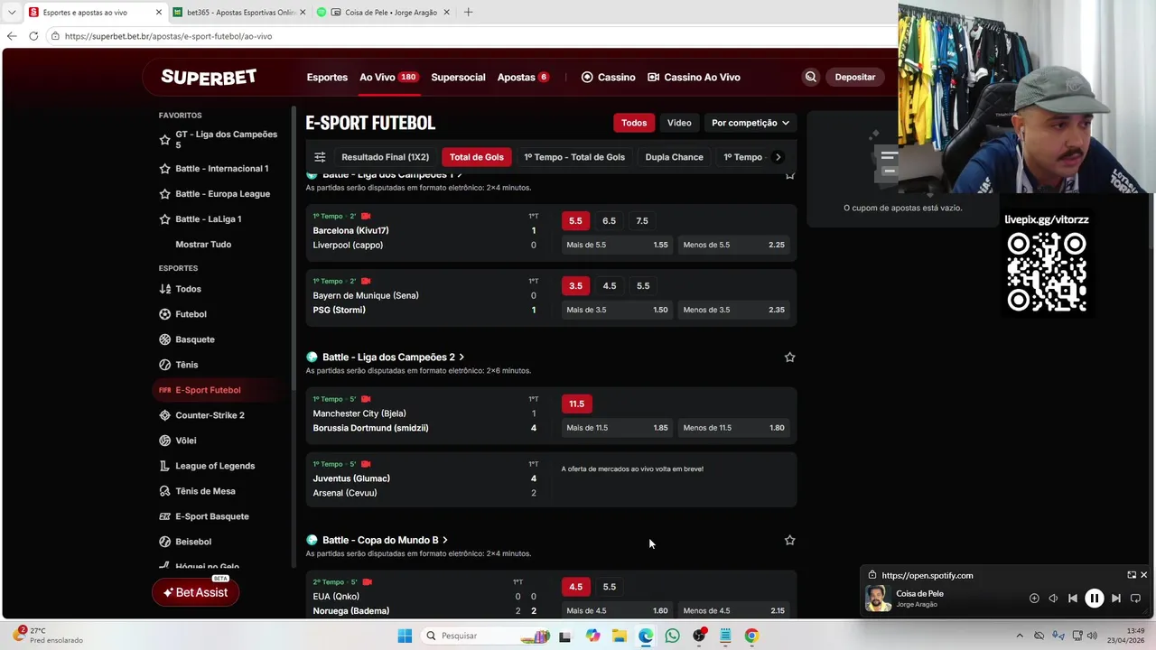Image resolution: width=1156 pixels, height=650 pixels.
Task: Click the browser reload button
Action: tap(33, 36)
